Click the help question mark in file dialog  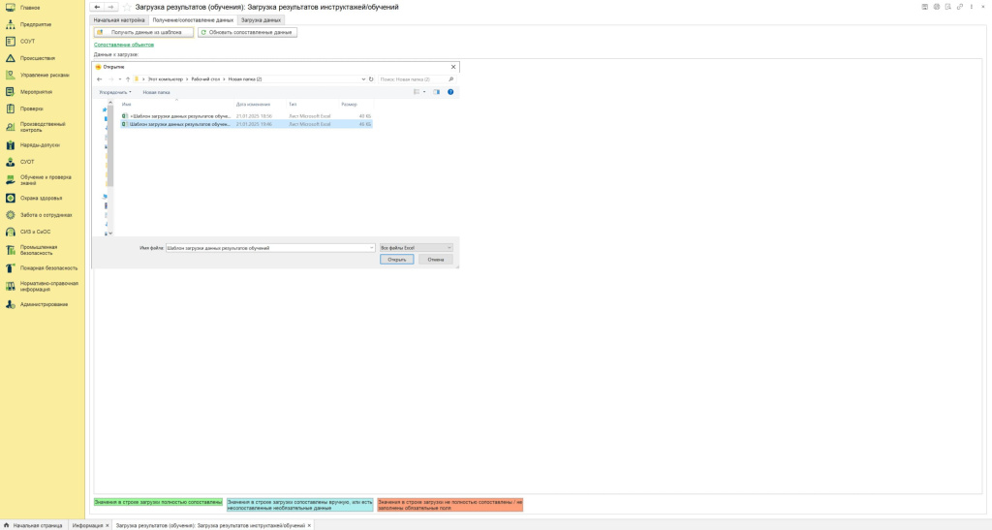pos(450,92)
